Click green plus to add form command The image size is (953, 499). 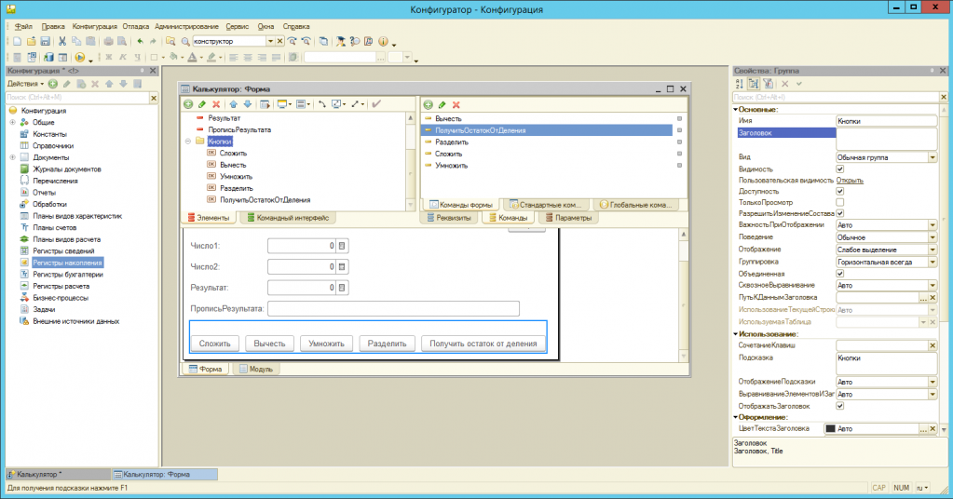click(429, 104)
